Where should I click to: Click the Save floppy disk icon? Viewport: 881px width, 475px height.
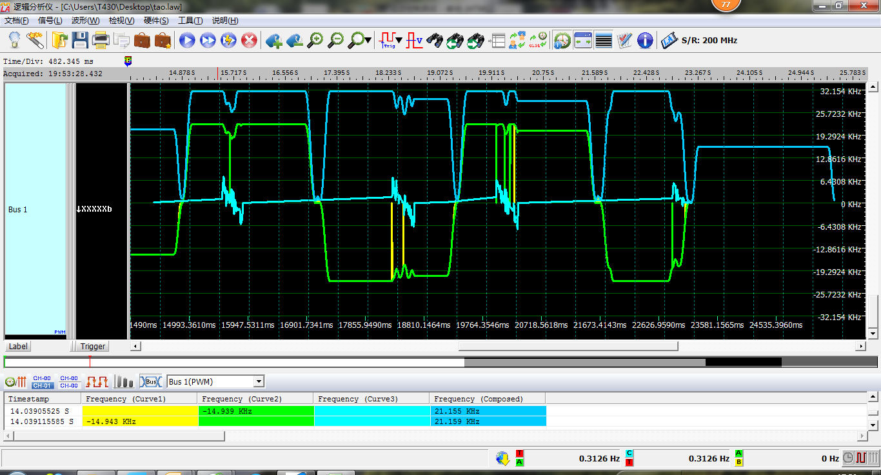click(80, 41)
